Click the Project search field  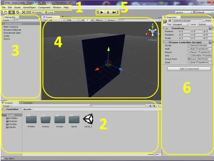(x=118, y=106)
